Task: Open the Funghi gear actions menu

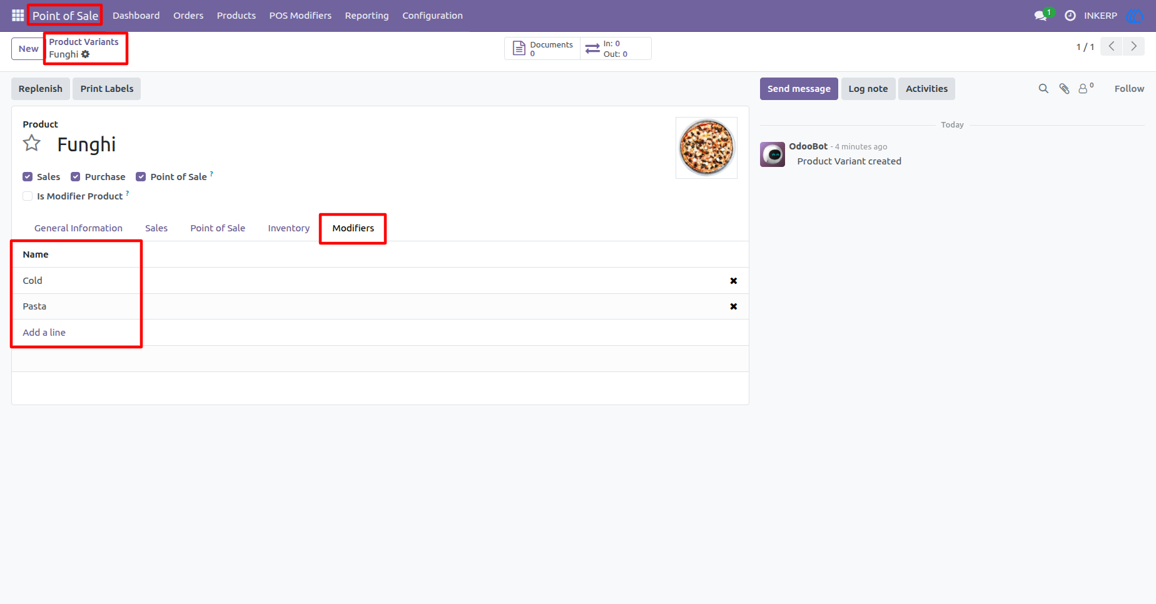Action: point(86,54)
